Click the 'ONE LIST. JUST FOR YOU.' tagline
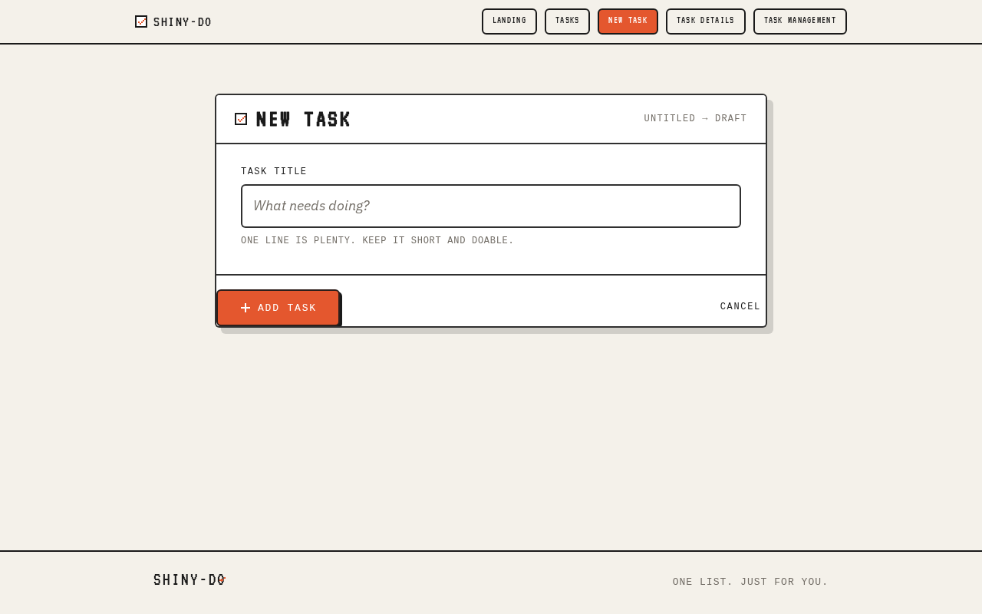The height and width of the screenshot is (614, 982). [x=750, y=582]
